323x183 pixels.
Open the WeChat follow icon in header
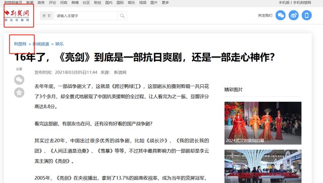[x=281, y=15]
